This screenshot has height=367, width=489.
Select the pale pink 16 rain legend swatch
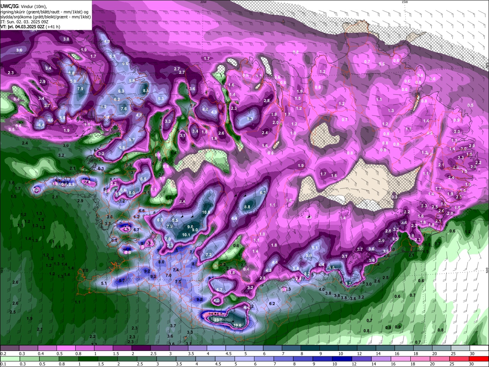pos(400,359)
